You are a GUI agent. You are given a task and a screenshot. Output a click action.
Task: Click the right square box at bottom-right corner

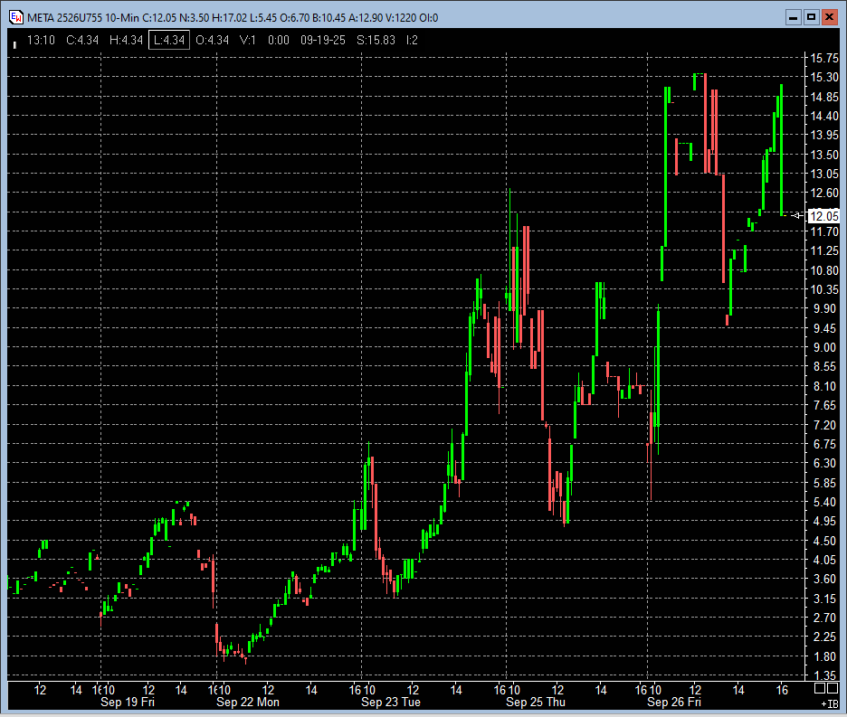(833, 688)
